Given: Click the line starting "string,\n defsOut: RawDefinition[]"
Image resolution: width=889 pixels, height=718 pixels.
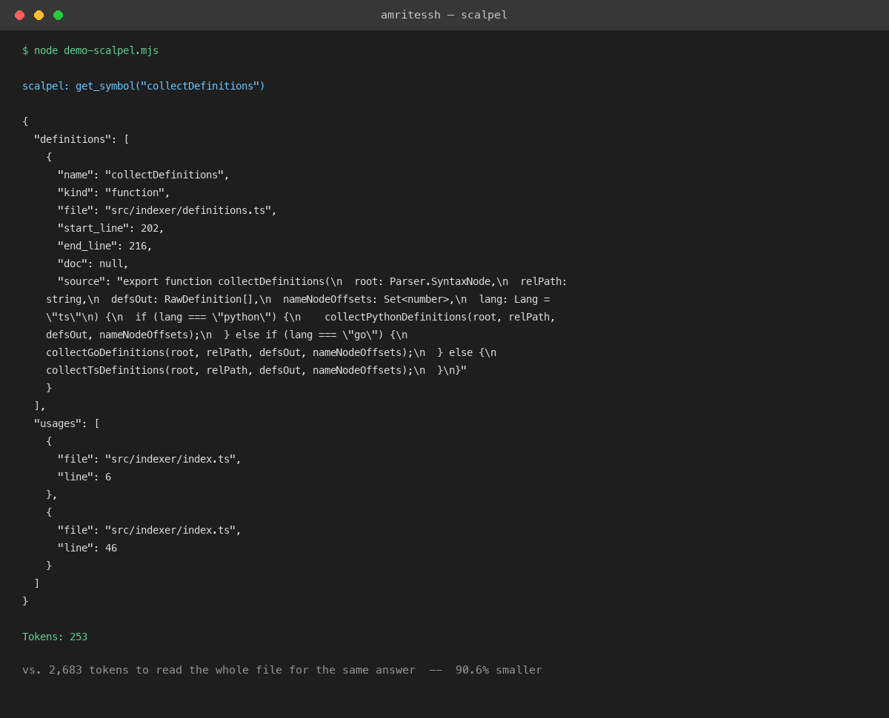Looking at the screenshot, I should (298, 299).
